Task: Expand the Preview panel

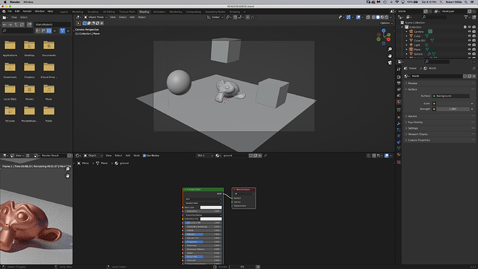Action: (x=439, y=83)
